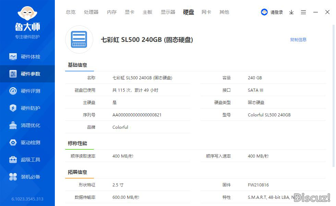This screenshot has width=336, height=206.
Task: Click the 装机必备 four-dot icon
Action: (x=13, y=177)
